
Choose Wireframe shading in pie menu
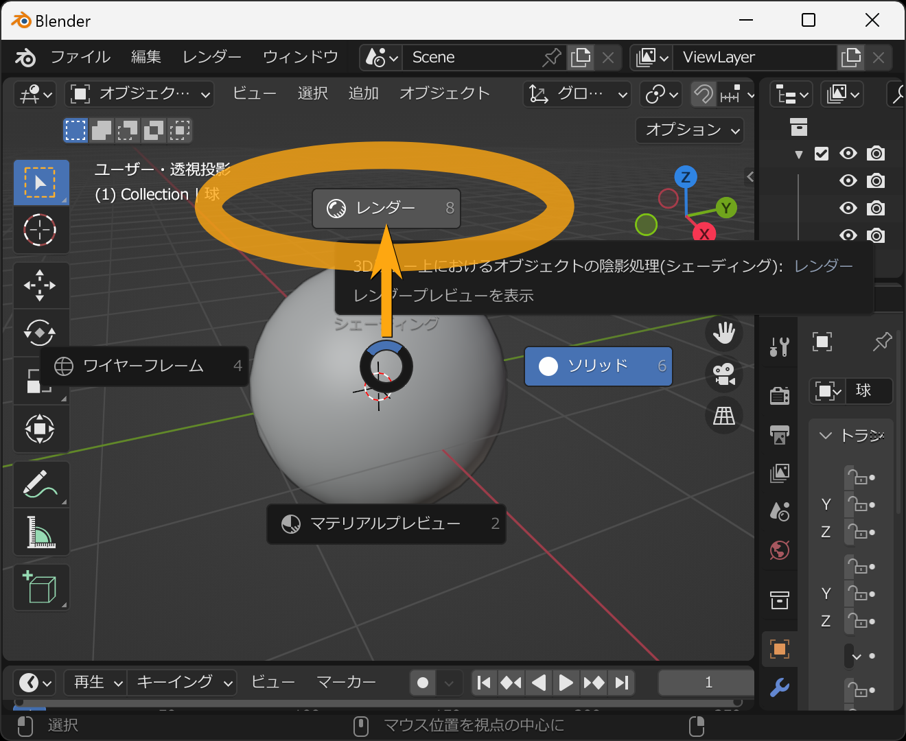[x=144, y=366]
